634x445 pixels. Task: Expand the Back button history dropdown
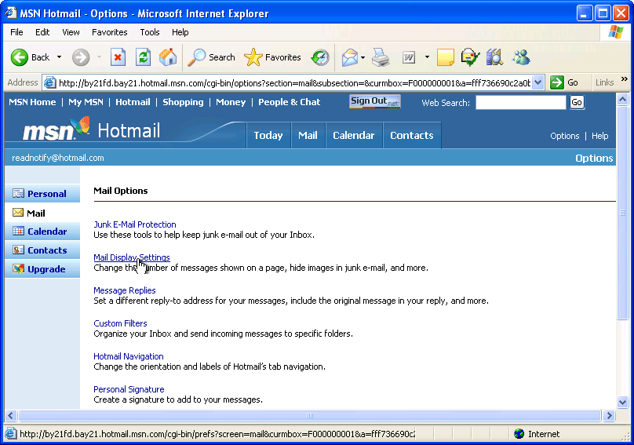click(x=59, y=57)
